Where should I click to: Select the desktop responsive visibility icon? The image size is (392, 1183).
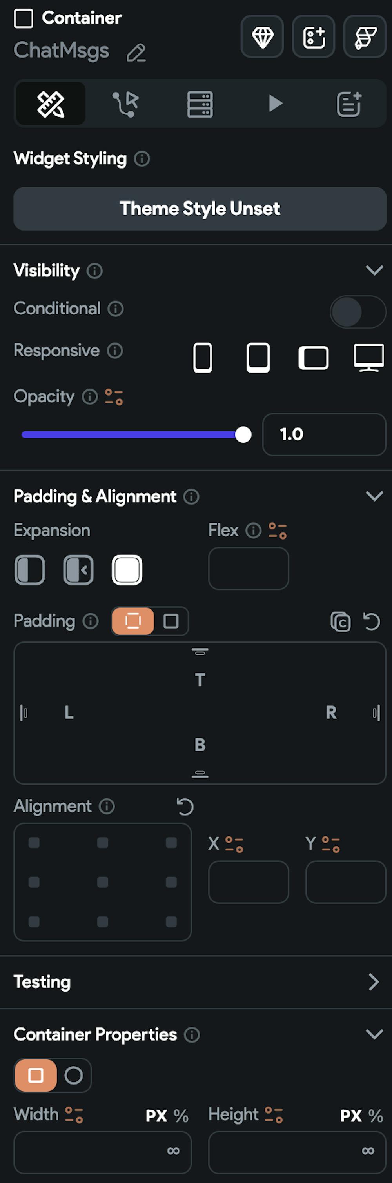click(x=368, y=357)
